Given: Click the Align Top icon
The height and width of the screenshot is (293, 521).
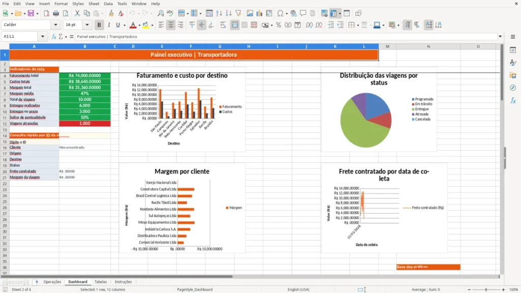Looking at the screenshot, I should click(192, 25).
